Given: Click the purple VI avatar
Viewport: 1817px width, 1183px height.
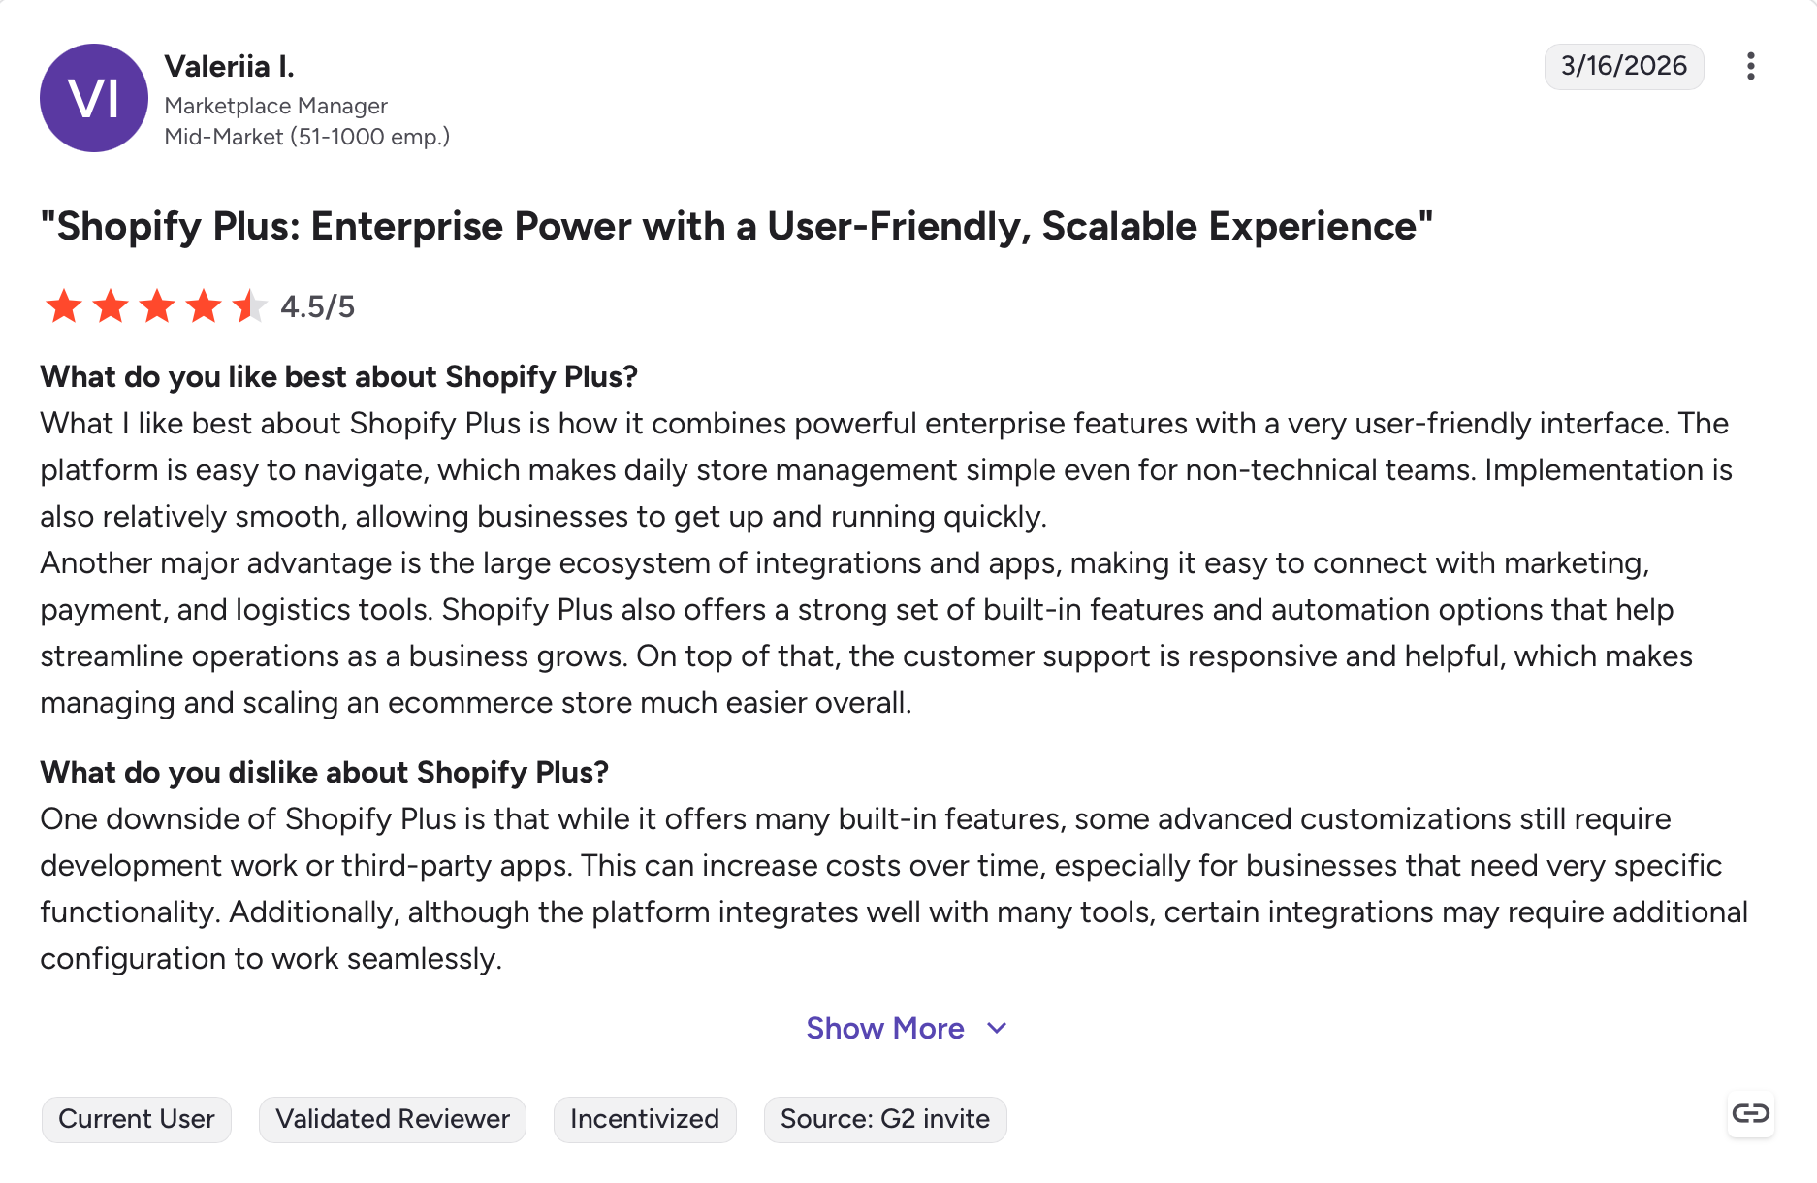Looking at the screenshot, I should (x=94, y=98).
